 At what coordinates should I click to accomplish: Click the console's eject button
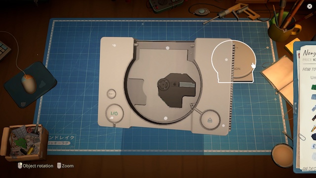[210, 120]
